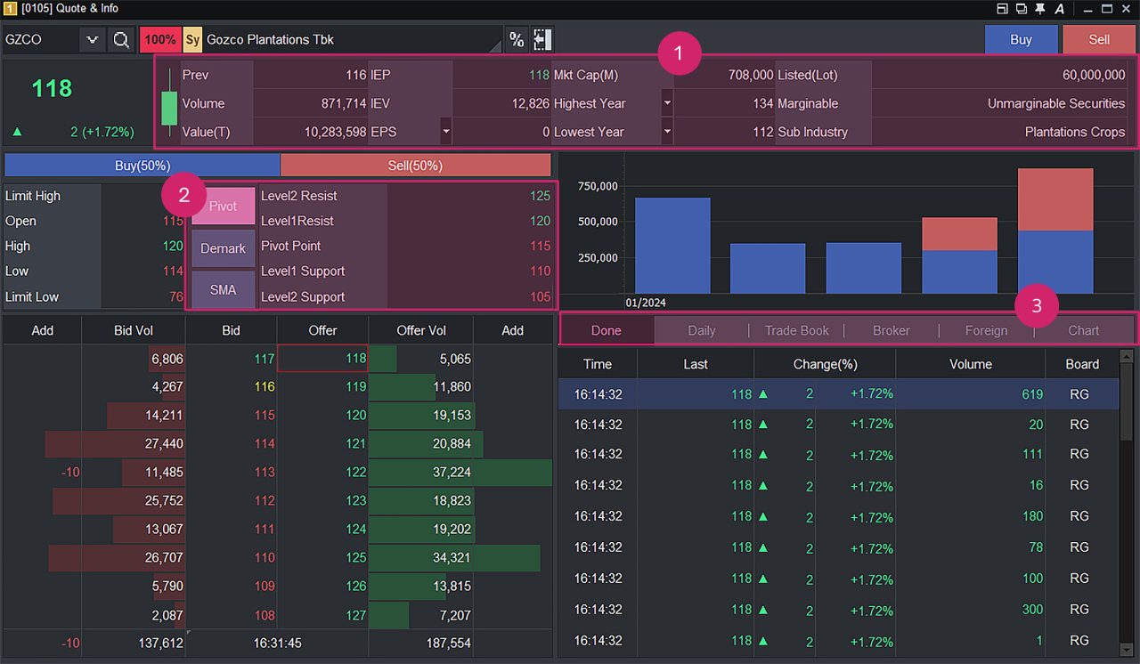Open the Trade Book tab
The height and width of the screenshot is (664, 1140).
pos(796,330)
